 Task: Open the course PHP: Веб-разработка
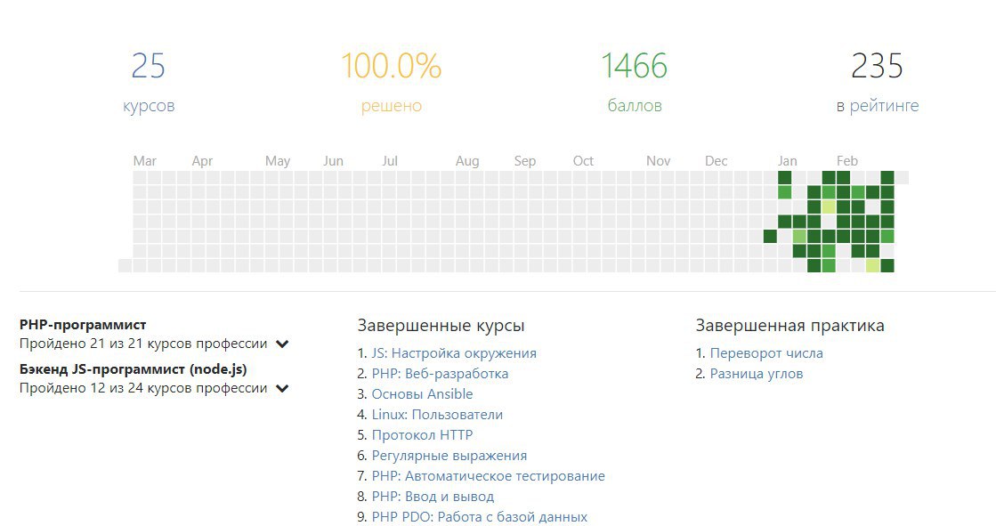click(x=440, y=374)
